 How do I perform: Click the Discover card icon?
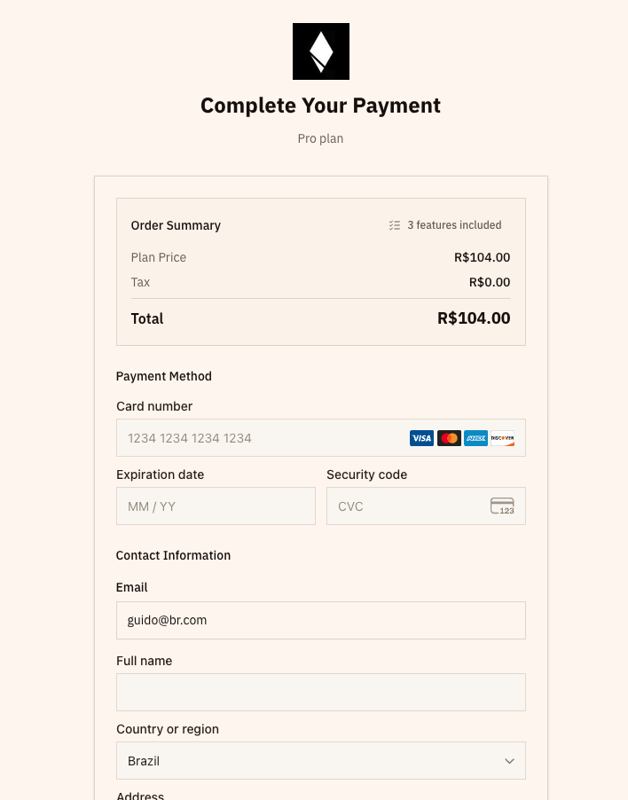[502, 438]
